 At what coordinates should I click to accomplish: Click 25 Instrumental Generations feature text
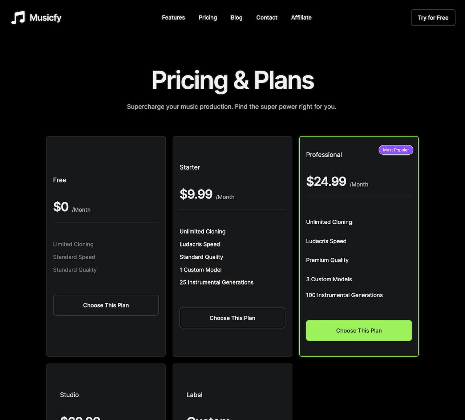coord(216,282)
